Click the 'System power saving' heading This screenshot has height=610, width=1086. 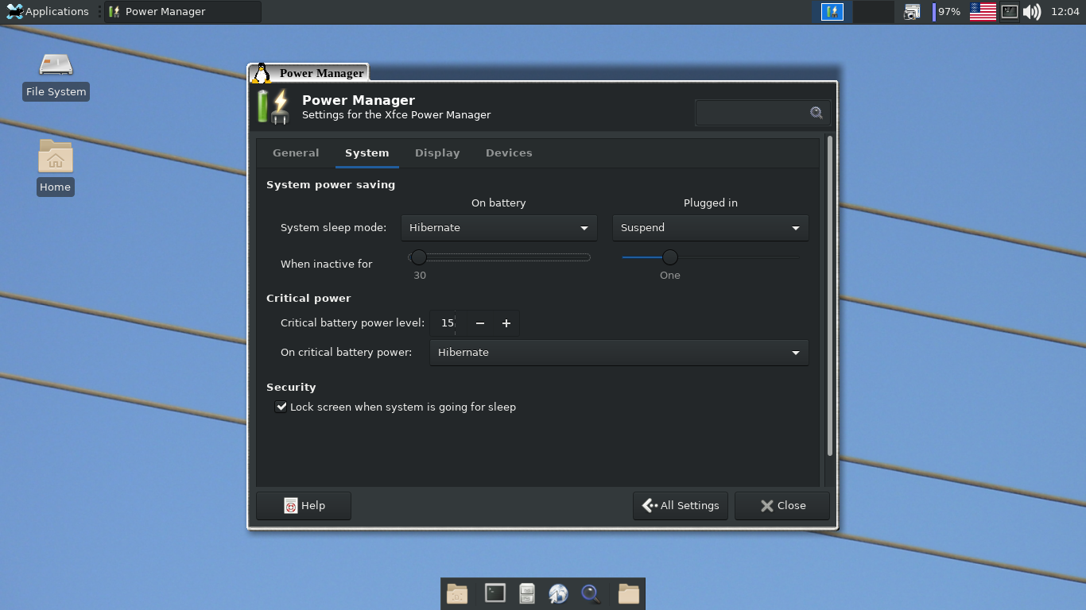331,184
